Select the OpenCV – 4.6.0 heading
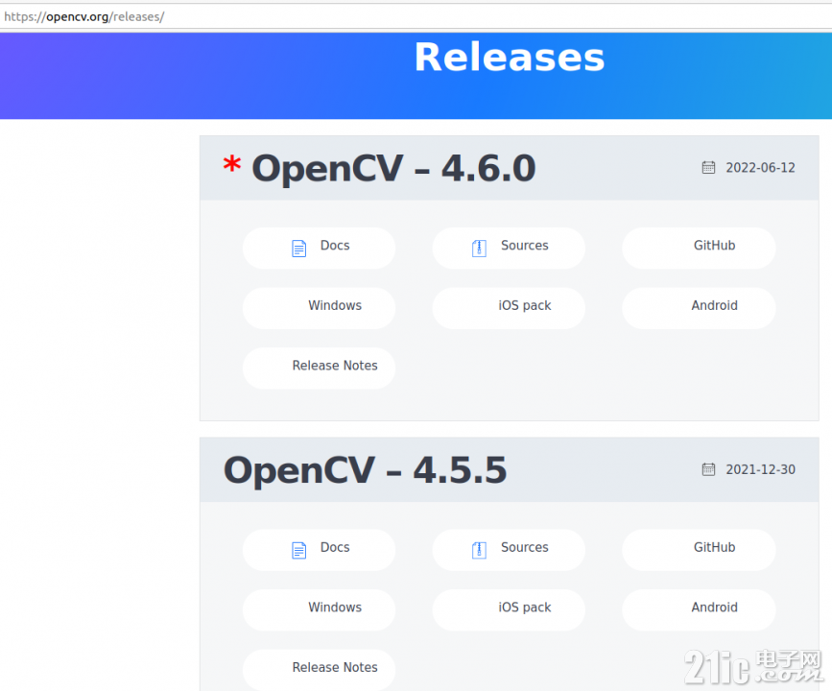832x691 pixels. point(393,168)
